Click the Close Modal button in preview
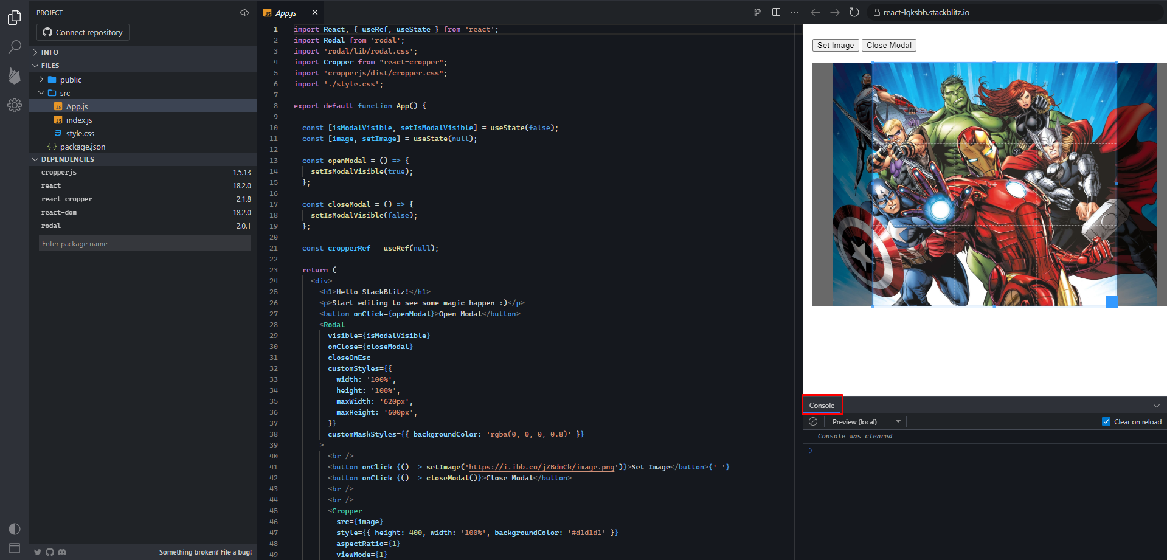Screen dimensions: 1167x560 tap(888, 45)
